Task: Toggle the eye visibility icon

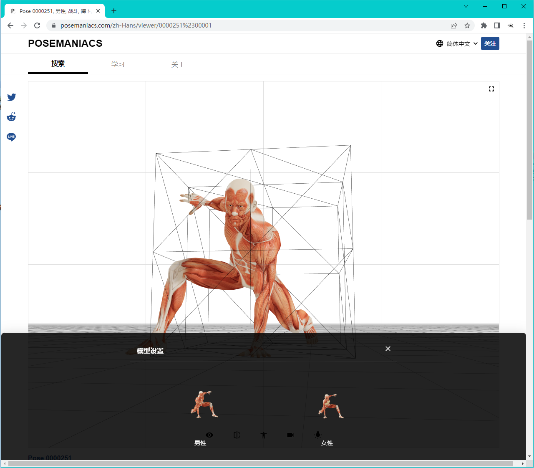Action: click(x=209, y=435)
